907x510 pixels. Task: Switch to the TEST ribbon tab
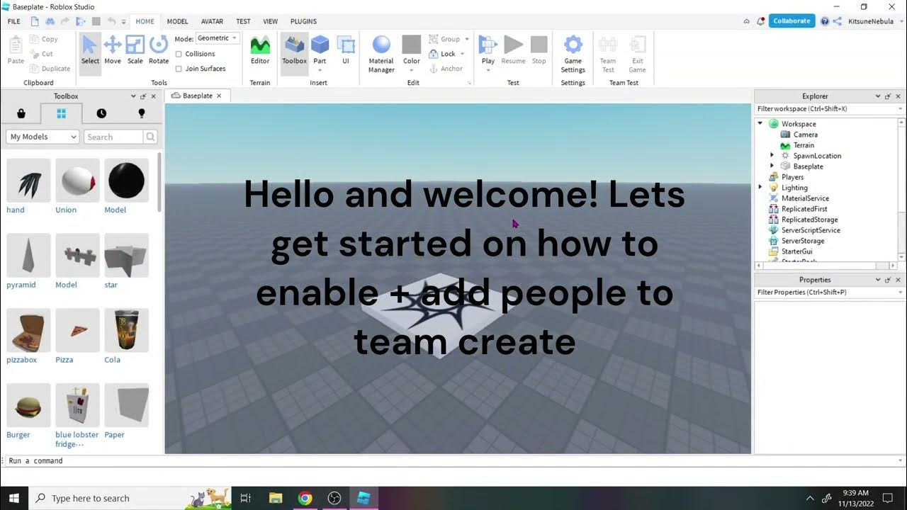pos(243,21)
